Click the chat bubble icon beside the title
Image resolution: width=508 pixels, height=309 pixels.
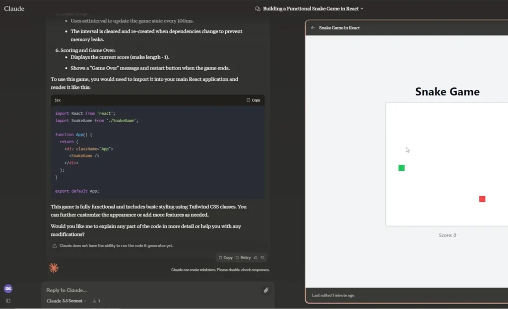(257, 9)
